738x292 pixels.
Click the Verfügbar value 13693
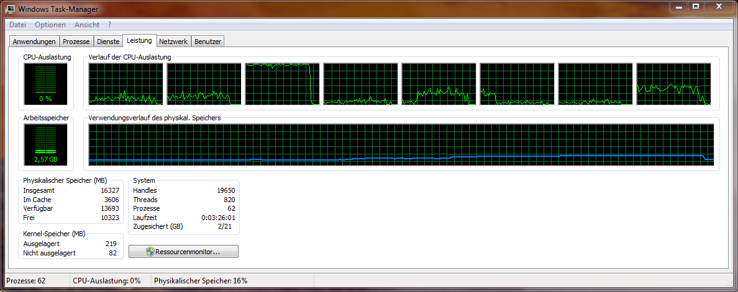point(110,208)
